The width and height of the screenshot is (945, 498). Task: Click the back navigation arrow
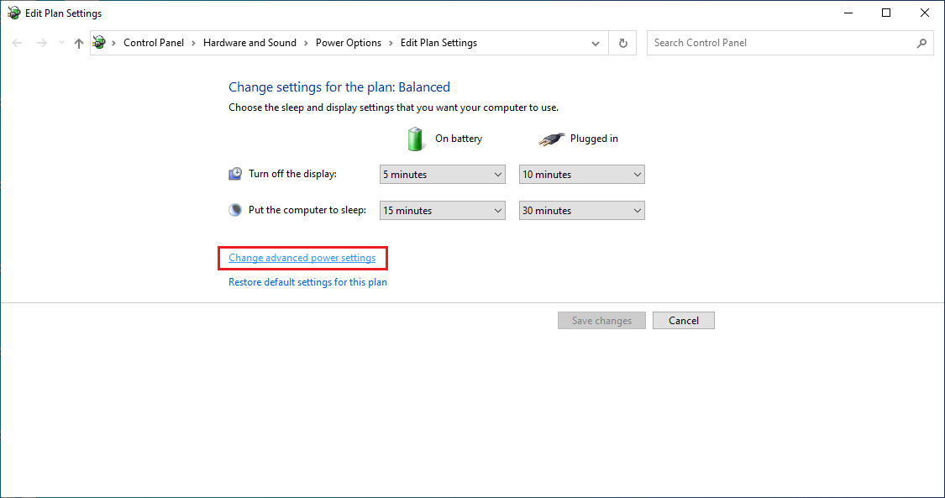[17, 42]
